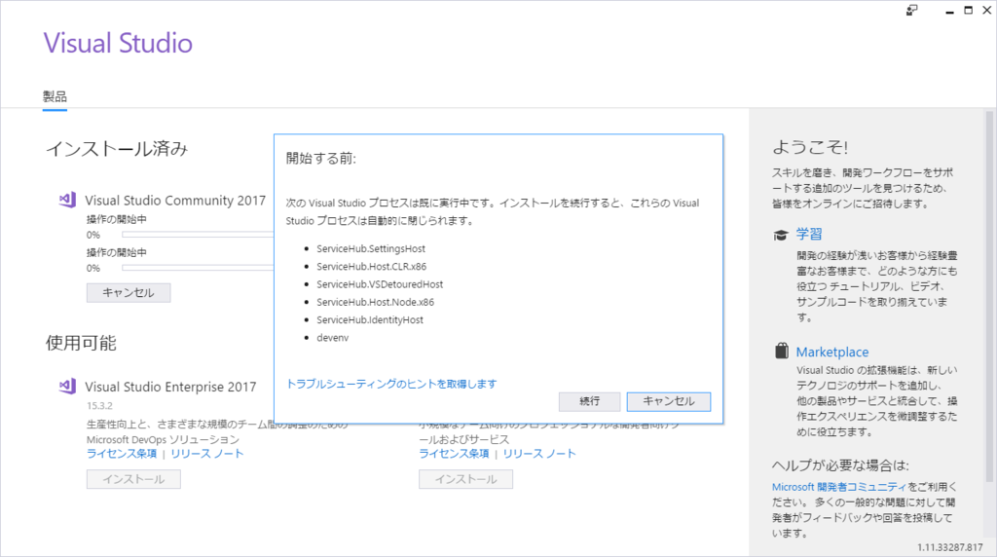Viewport: 997px width, 557px height.
Task: Click Visual Studio Enterprise 2017 product icon
Action: pyautogui.click(x=67, y=387)
